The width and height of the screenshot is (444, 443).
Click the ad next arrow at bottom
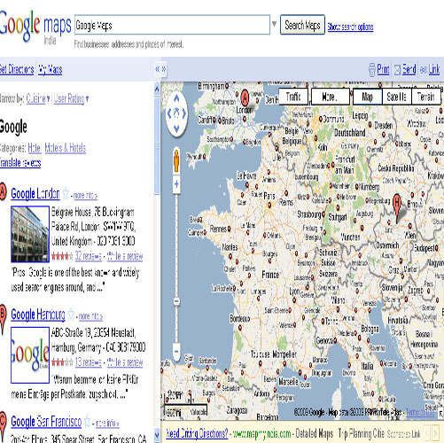tap(435, 433)
